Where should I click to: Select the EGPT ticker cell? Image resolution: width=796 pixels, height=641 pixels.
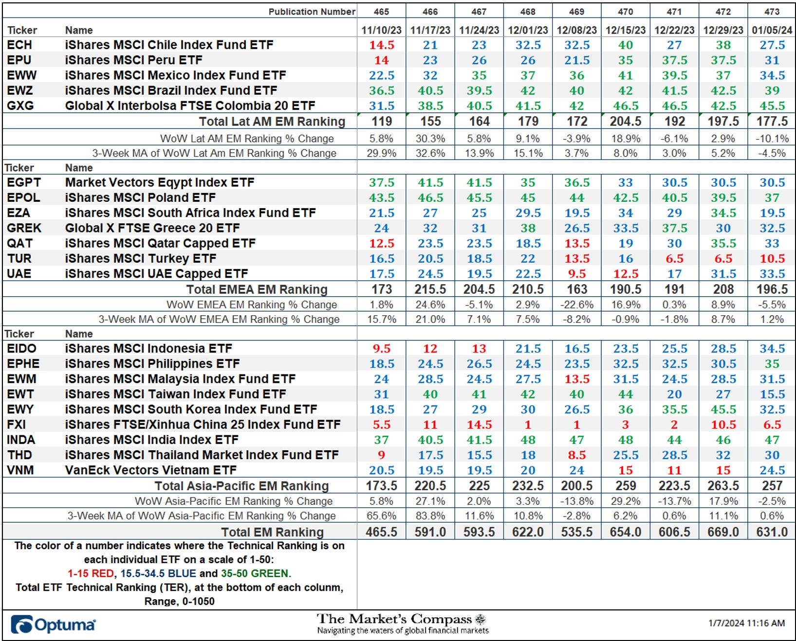[24, 182]
